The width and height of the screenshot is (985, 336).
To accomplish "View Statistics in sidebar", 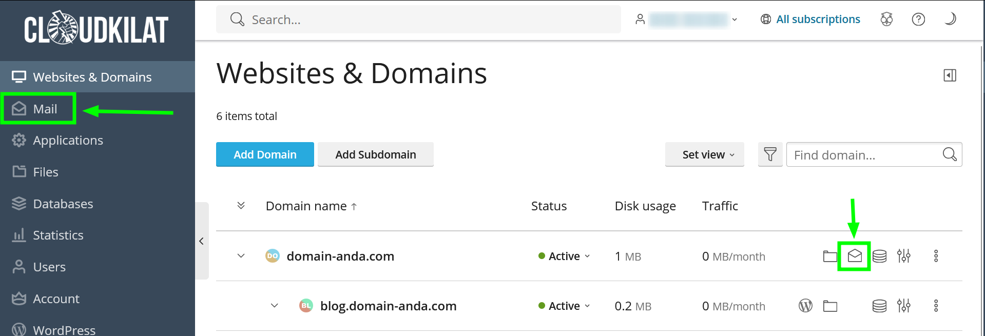I will 98,235.
